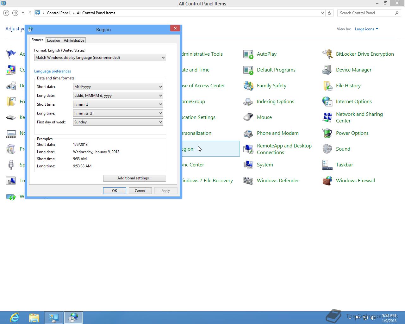Open the Short date format dropdown
The width and height of the screenshot is (405, 324).
tap(118, 87)
